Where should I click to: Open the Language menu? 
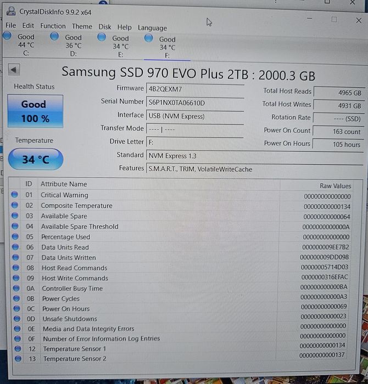pos(152,28)
